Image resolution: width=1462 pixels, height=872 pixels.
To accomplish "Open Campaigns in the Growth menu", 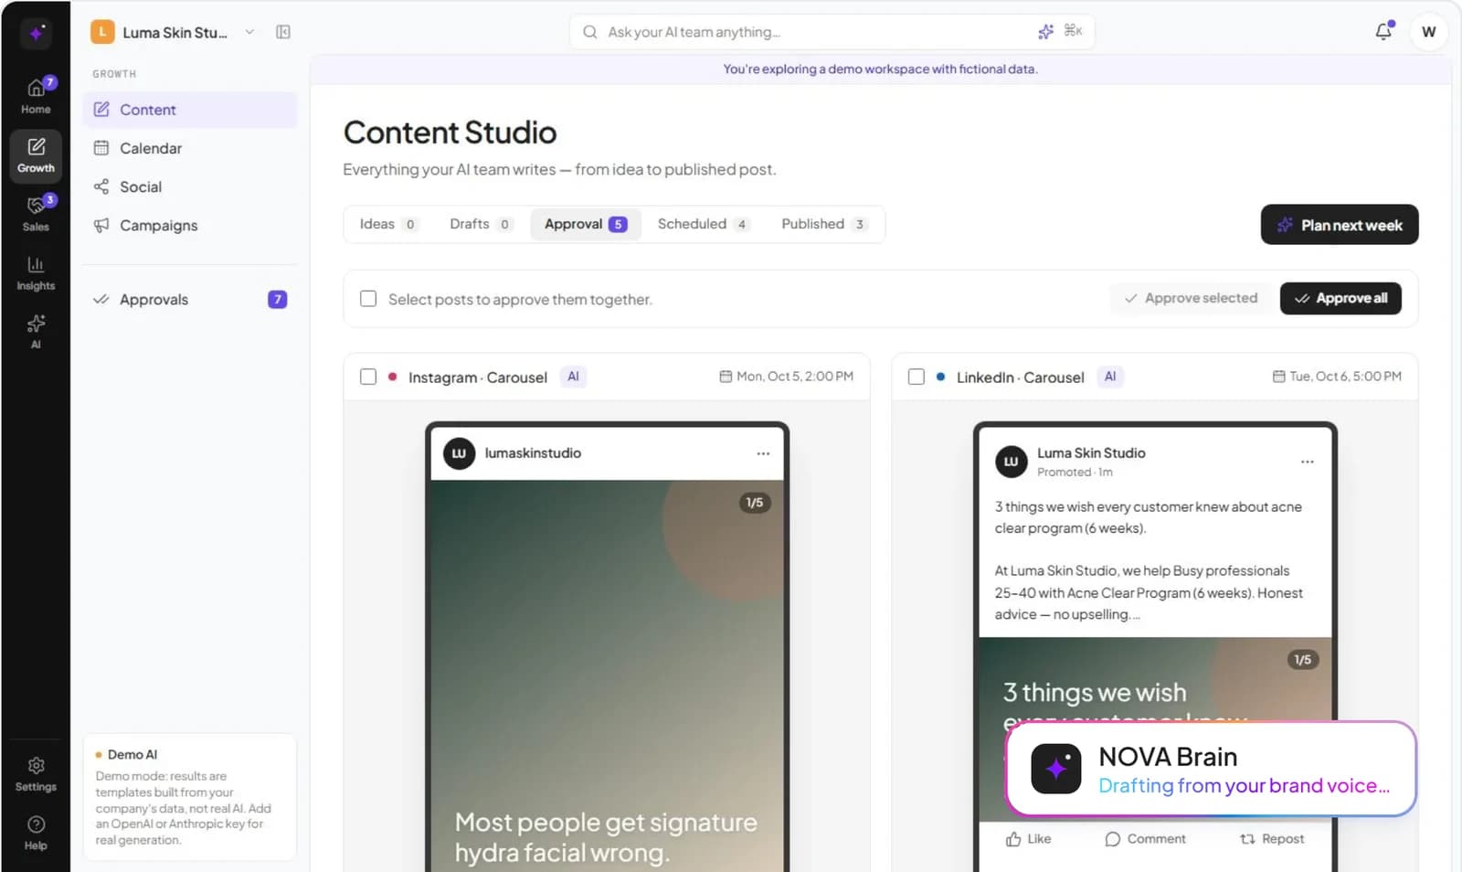I will pyautogui.click(x=190, y=225).
